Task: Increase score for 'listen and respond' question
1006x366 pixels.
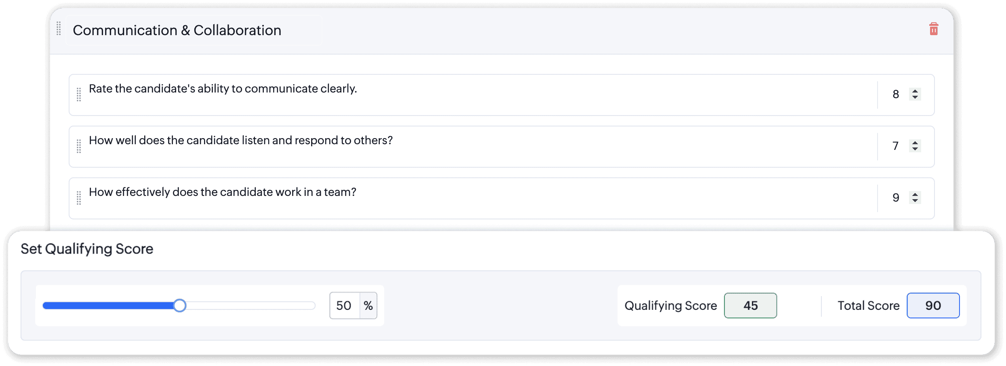Action: coord(915,143)
